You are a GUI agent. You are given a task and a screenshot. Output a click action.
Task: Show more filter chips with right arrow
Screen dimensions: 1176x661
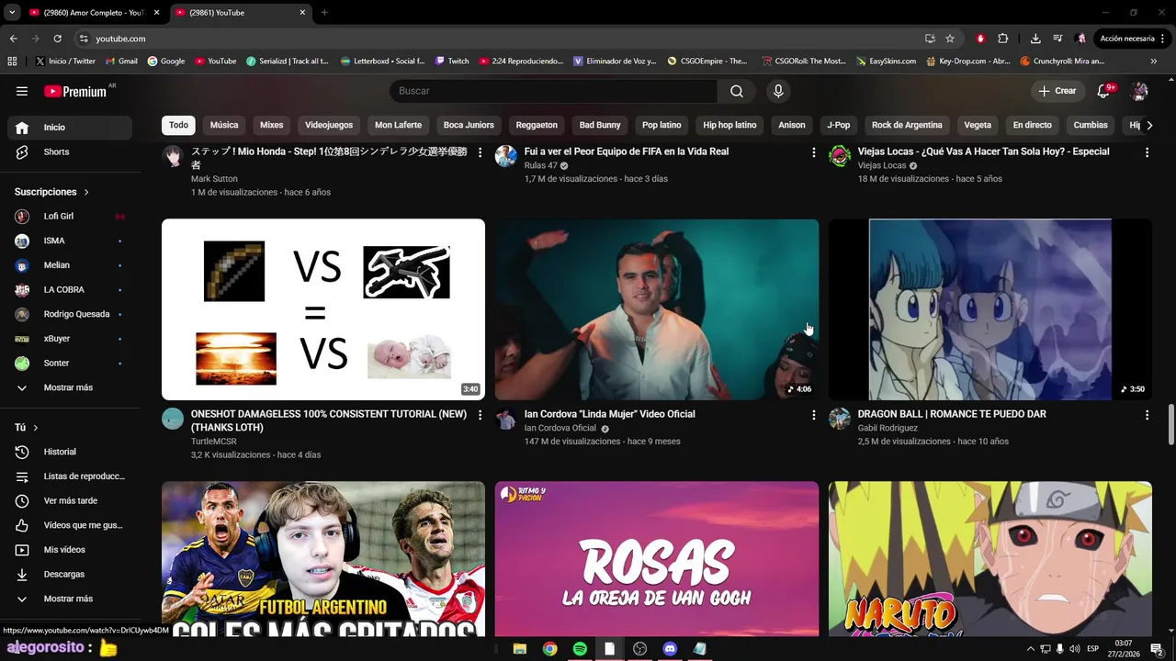[1148, 125]
